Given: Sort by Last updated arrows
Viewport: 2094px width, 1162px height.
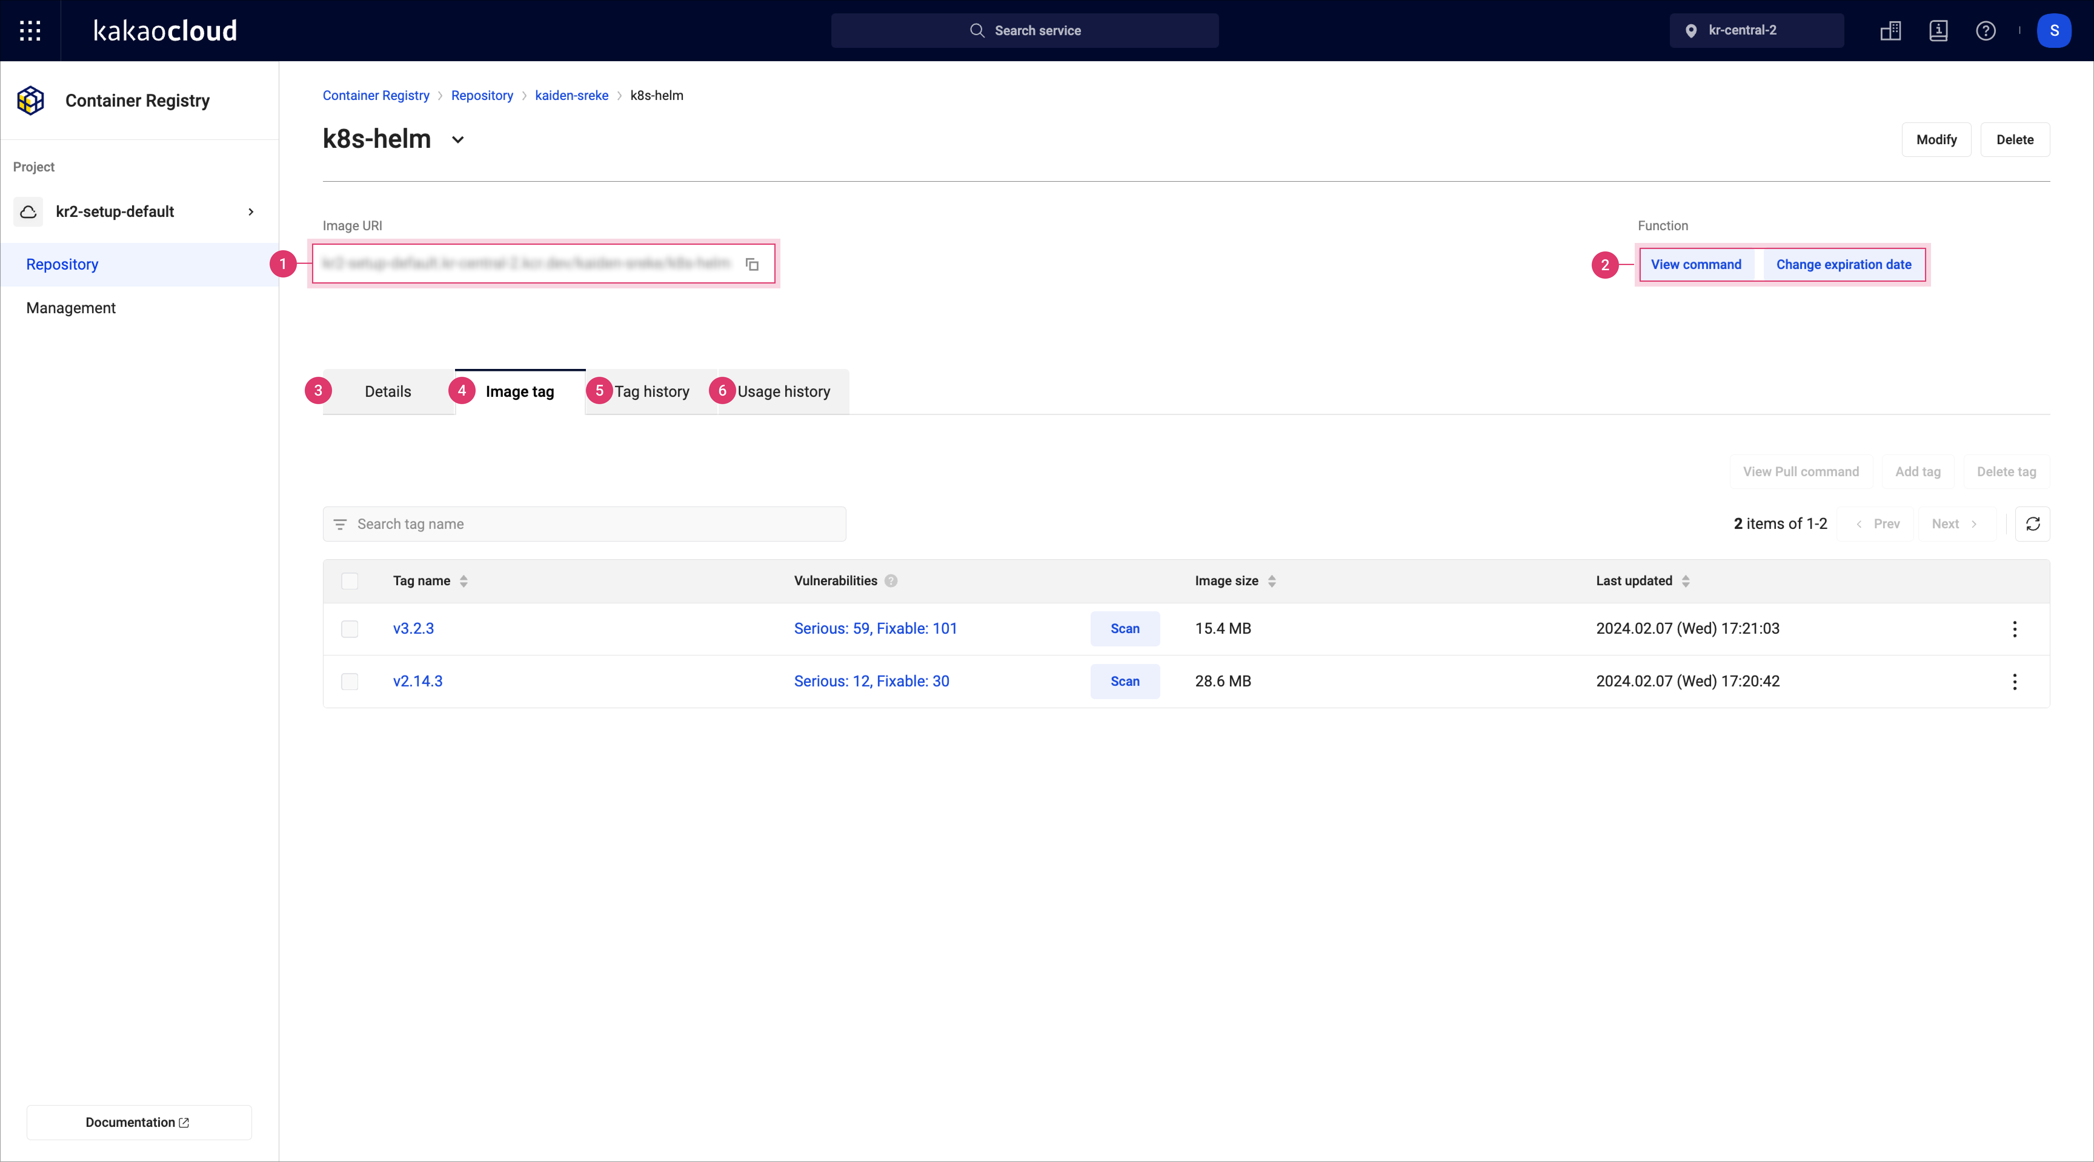Looking at the screenshot, I should [x=1686, y=581].
